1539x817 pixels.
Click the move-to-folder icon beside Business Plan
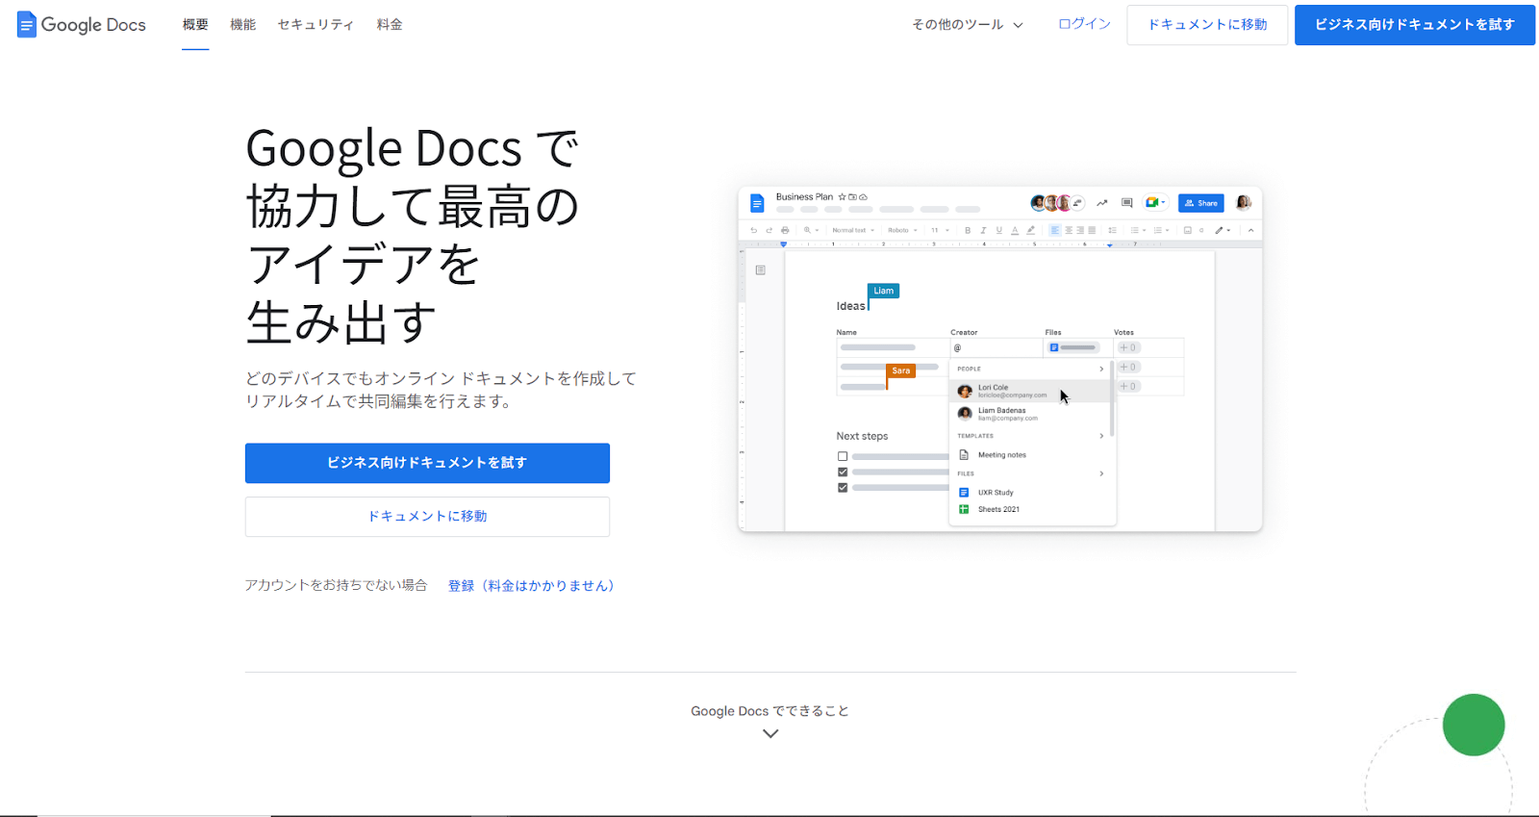pos(852,196)
